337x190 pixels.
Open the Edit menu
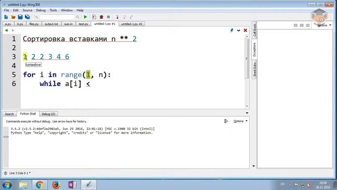coord(16,10)
